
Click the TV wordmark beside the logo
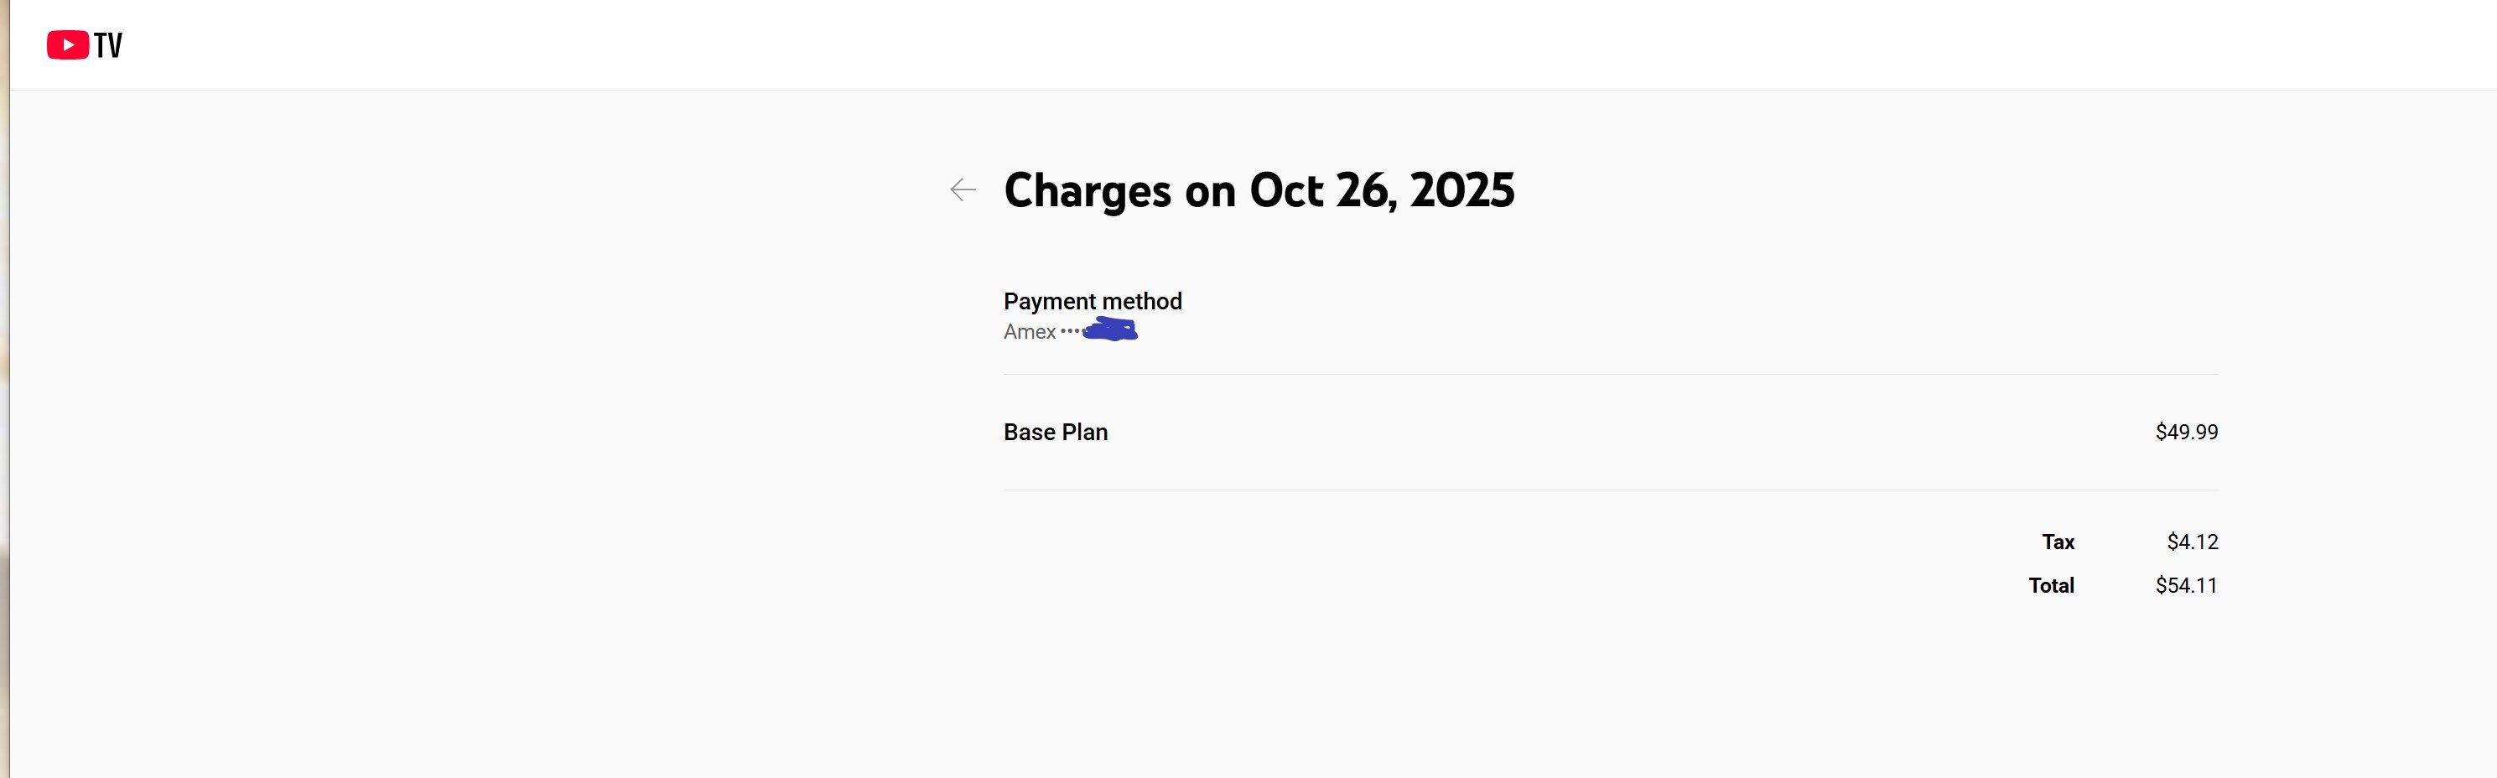(x=108, y=45)
